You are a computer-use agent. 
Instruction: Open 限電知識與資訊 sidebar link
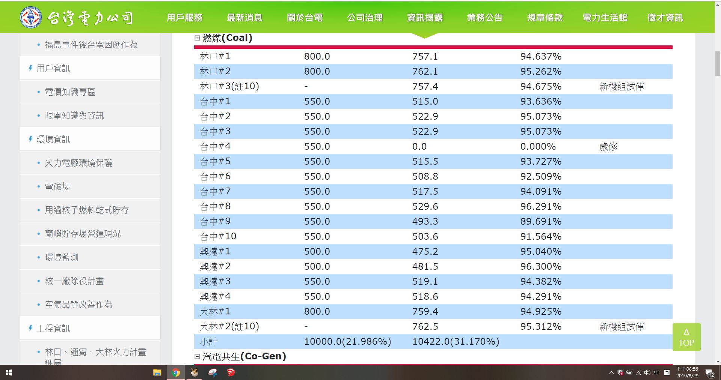coord(74,116)
